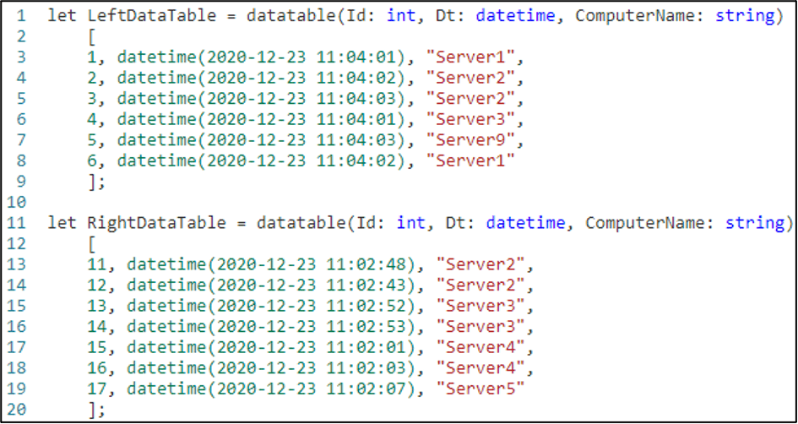Click the first 'let' keyword on line 1
This screenshot has height=424, width=798.
pyautogui.click(x=62, y=16)
